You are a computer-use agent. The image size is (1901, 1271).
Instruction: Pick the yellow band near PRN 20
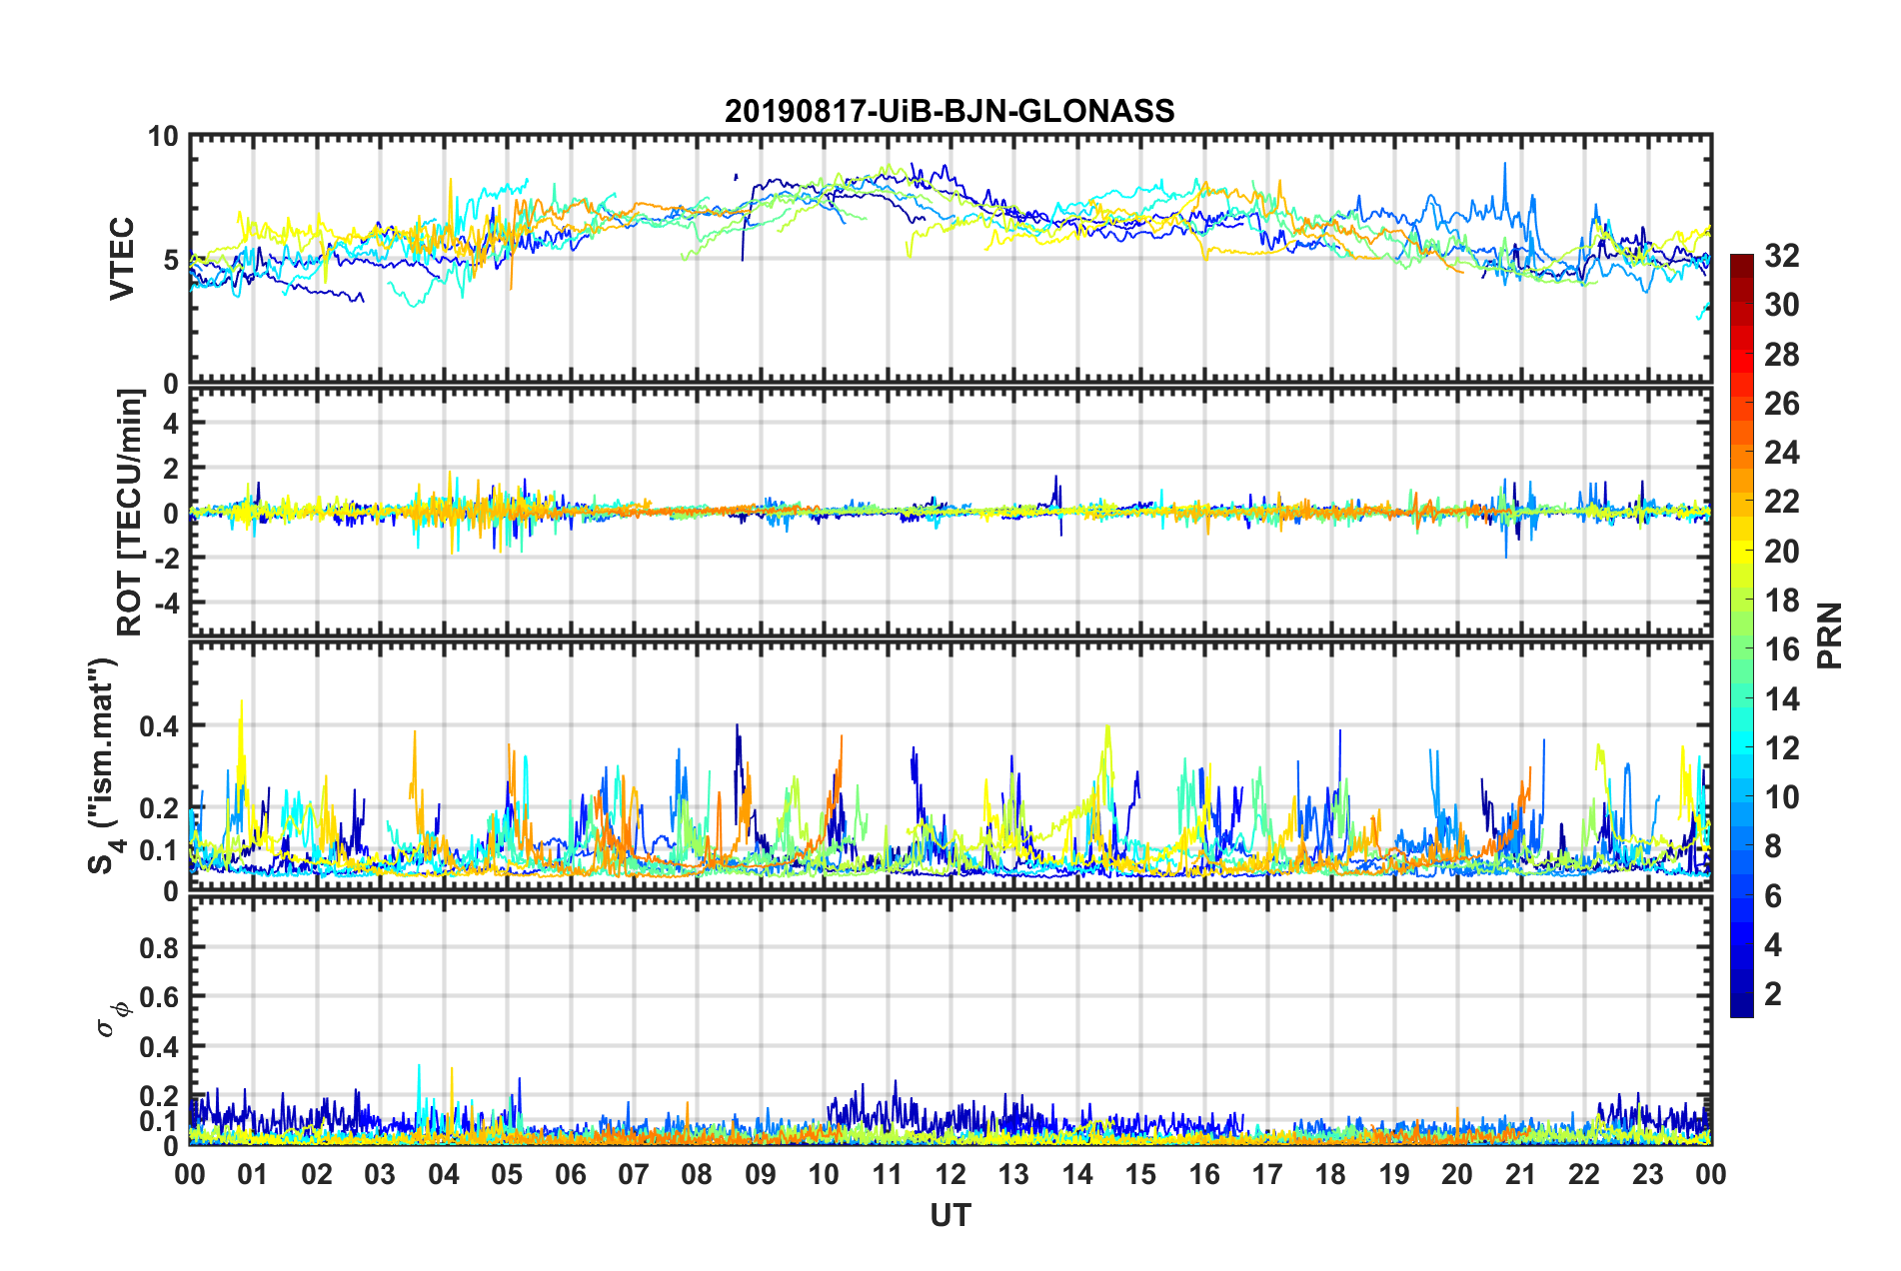[x=1741, y=552]
